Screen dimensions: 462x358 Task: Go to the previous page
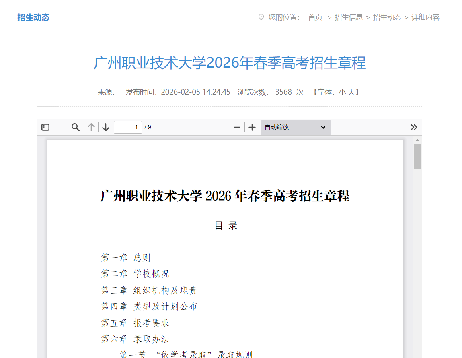[x=91, y=127]
